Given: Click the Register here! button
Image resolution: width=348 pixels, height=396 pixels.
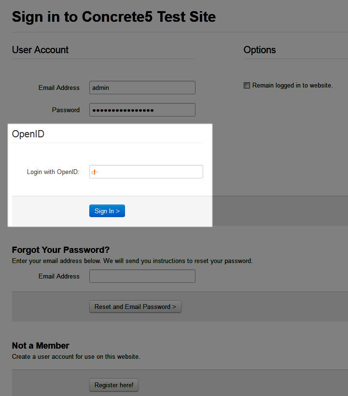Looking at the screenshot, I should coord(114,385).
